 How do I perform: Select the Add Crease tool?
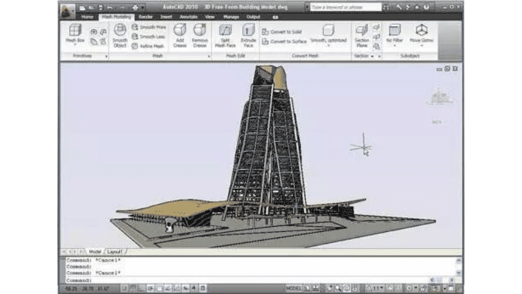180,35
